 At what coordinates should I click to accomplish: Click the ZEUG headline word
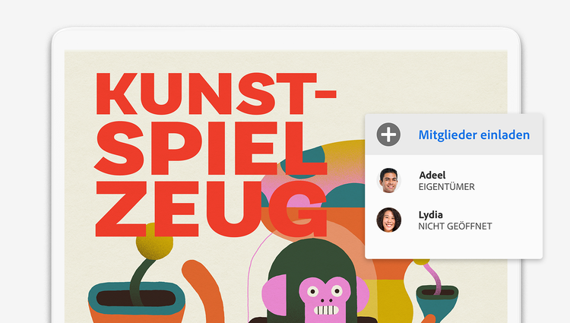tap(211, 209)
